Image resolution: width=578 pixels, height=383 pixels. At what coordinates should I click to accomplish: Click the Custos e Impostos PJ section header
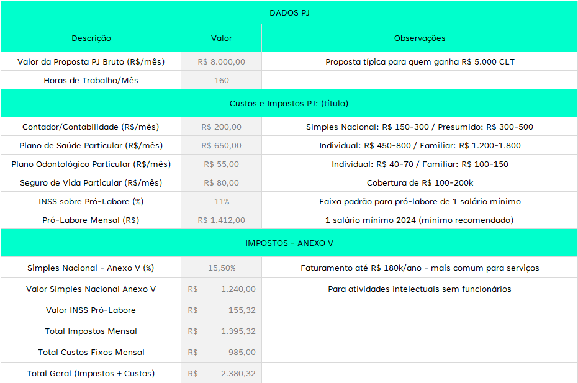tap(289, 103)
